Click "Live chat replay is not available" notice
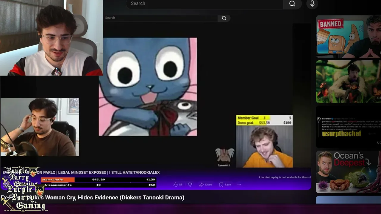 coord(285,177)
